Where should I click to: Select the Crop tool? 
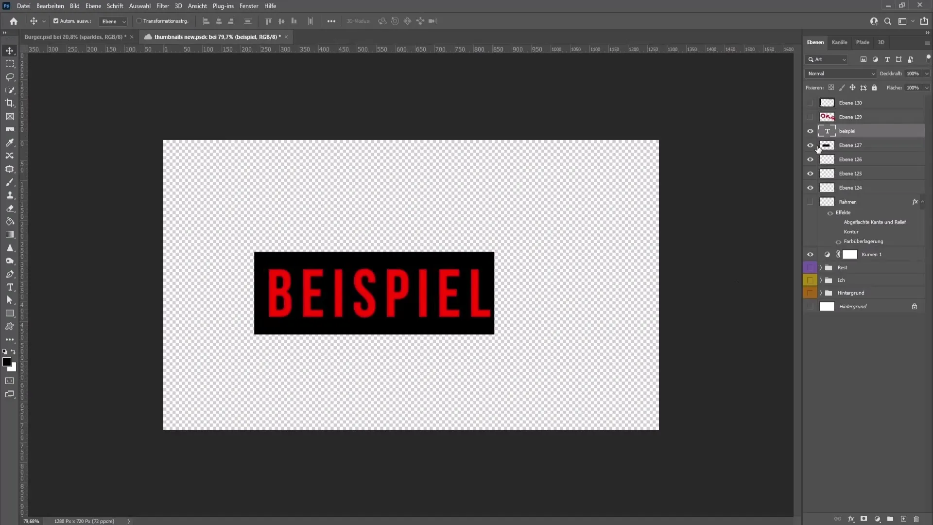click(10, 103)
